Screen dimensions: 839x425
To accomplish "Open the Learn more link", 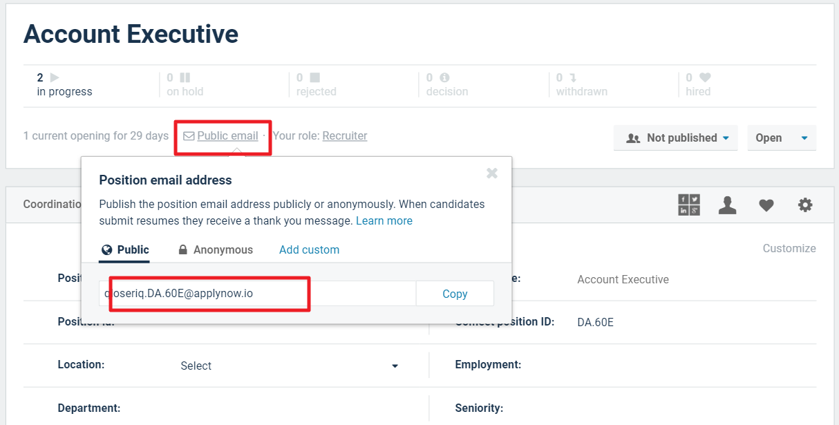I will coord(384,221).
